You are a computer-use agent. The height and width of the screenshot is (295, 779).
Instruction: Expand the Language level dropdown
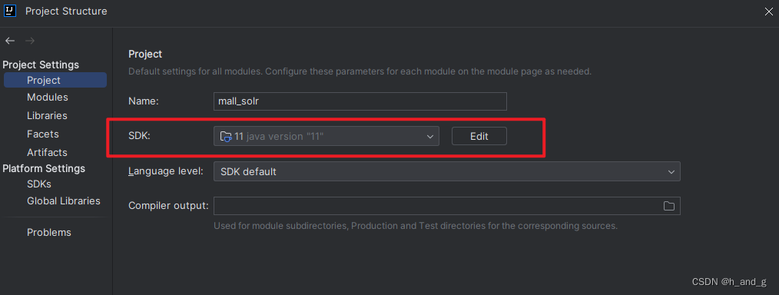(x=446, y=171)
